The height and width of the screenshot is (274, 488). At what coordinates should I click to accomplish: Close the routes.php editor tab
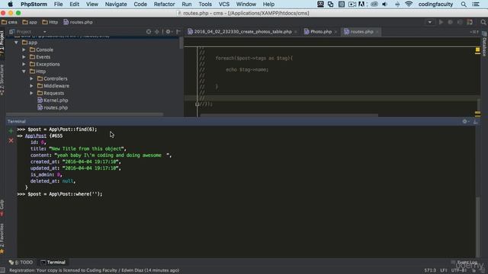(377, 32)
